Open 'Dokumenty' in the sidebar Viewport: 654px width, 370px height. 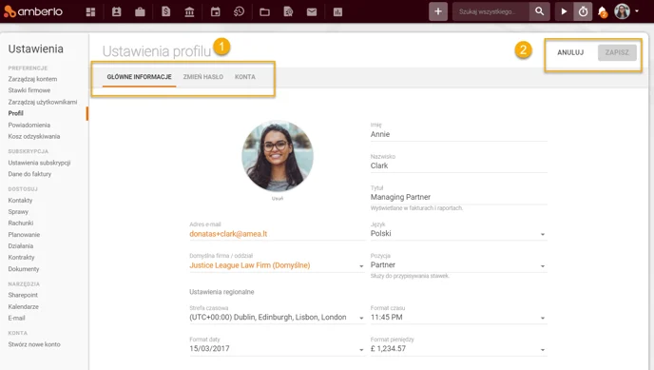pyautogui.click(x=24, y=269)
